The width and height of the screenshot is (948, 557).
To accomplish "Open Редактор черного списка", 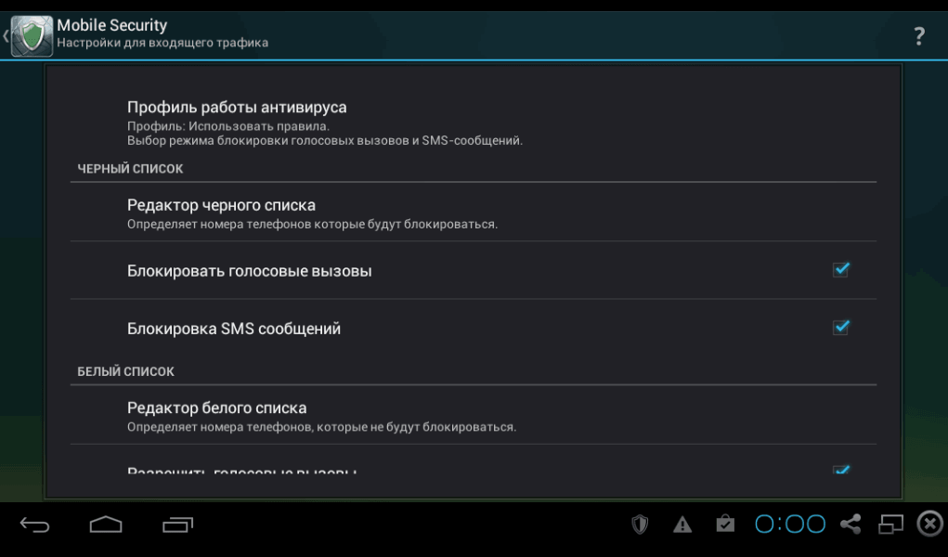I will (474, 213).
